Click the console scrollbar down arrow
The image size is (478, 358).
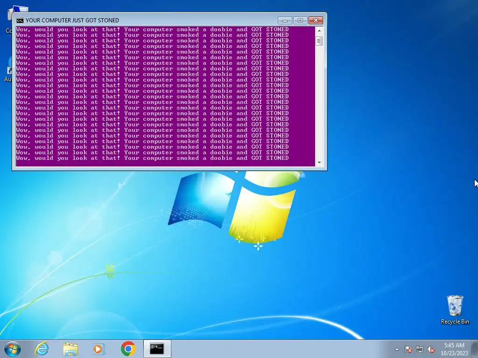point(319,163)
